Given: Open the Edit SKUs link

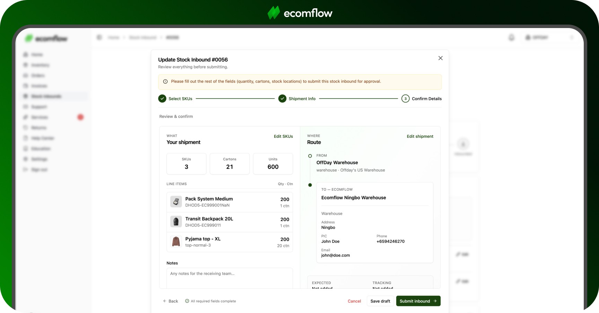Looking at the screenshot, I should (283, 136).
